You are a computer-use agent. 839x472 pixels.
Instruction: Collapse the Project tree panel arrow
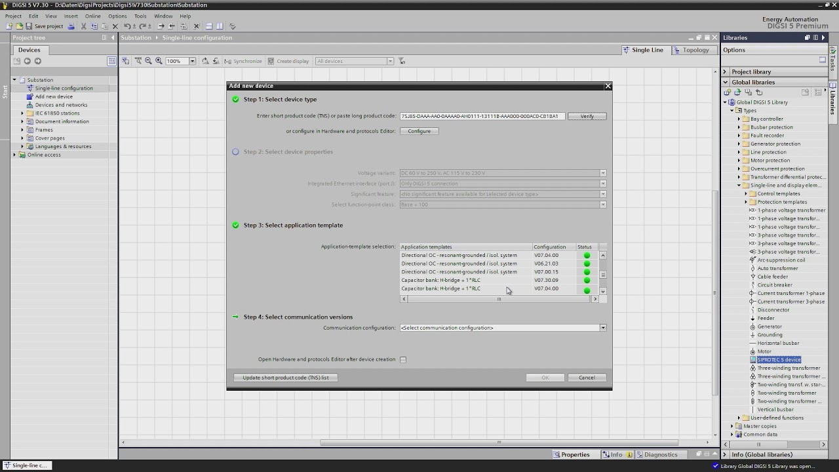[x=113, y=37]
